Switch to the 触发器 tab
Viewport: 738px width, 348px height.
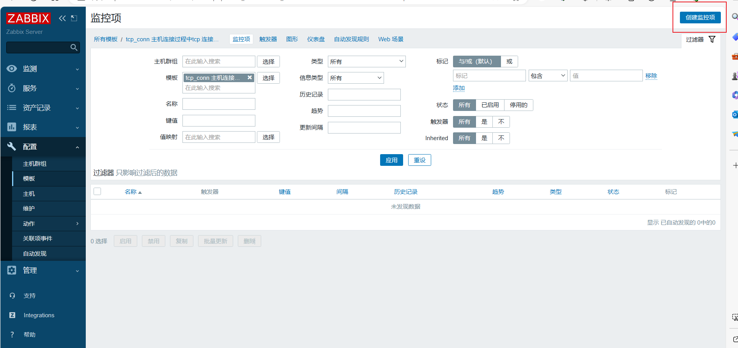pos(268,39)
